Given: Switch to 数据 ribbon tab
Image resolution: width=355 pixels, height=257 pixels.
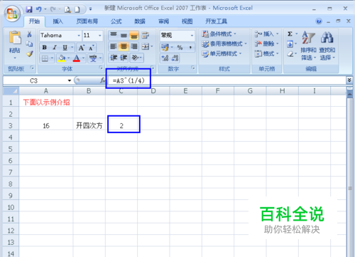Looking at the screenshot, I should pyautogui.click(x=140, y=21).
